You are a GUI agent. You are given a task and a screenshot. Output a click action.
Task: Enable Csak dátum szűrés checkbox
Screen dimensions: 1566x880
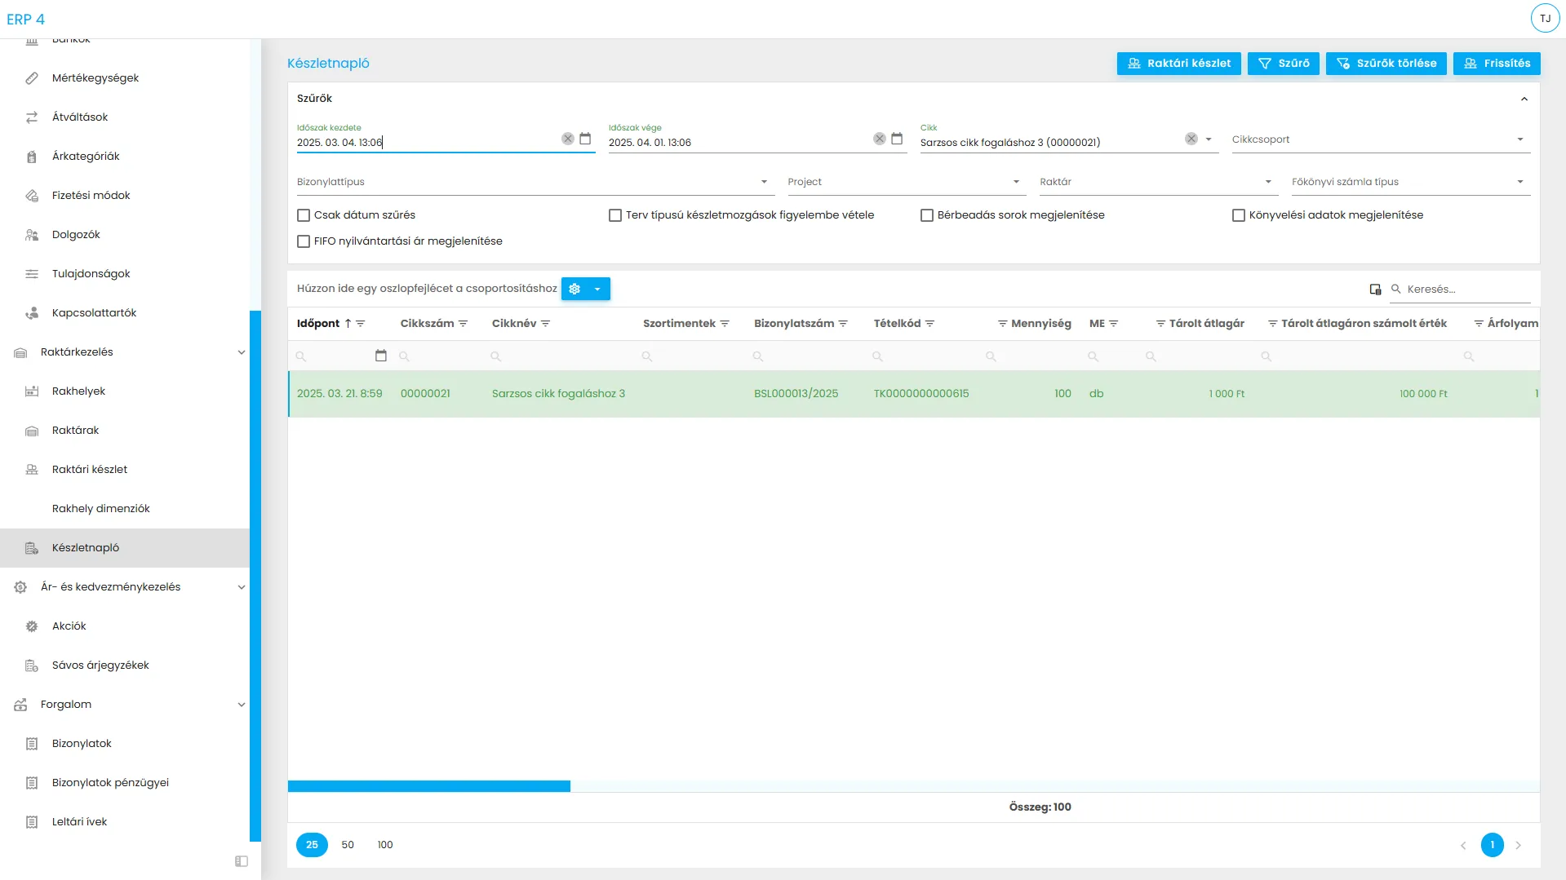click(x=304, y=215)
